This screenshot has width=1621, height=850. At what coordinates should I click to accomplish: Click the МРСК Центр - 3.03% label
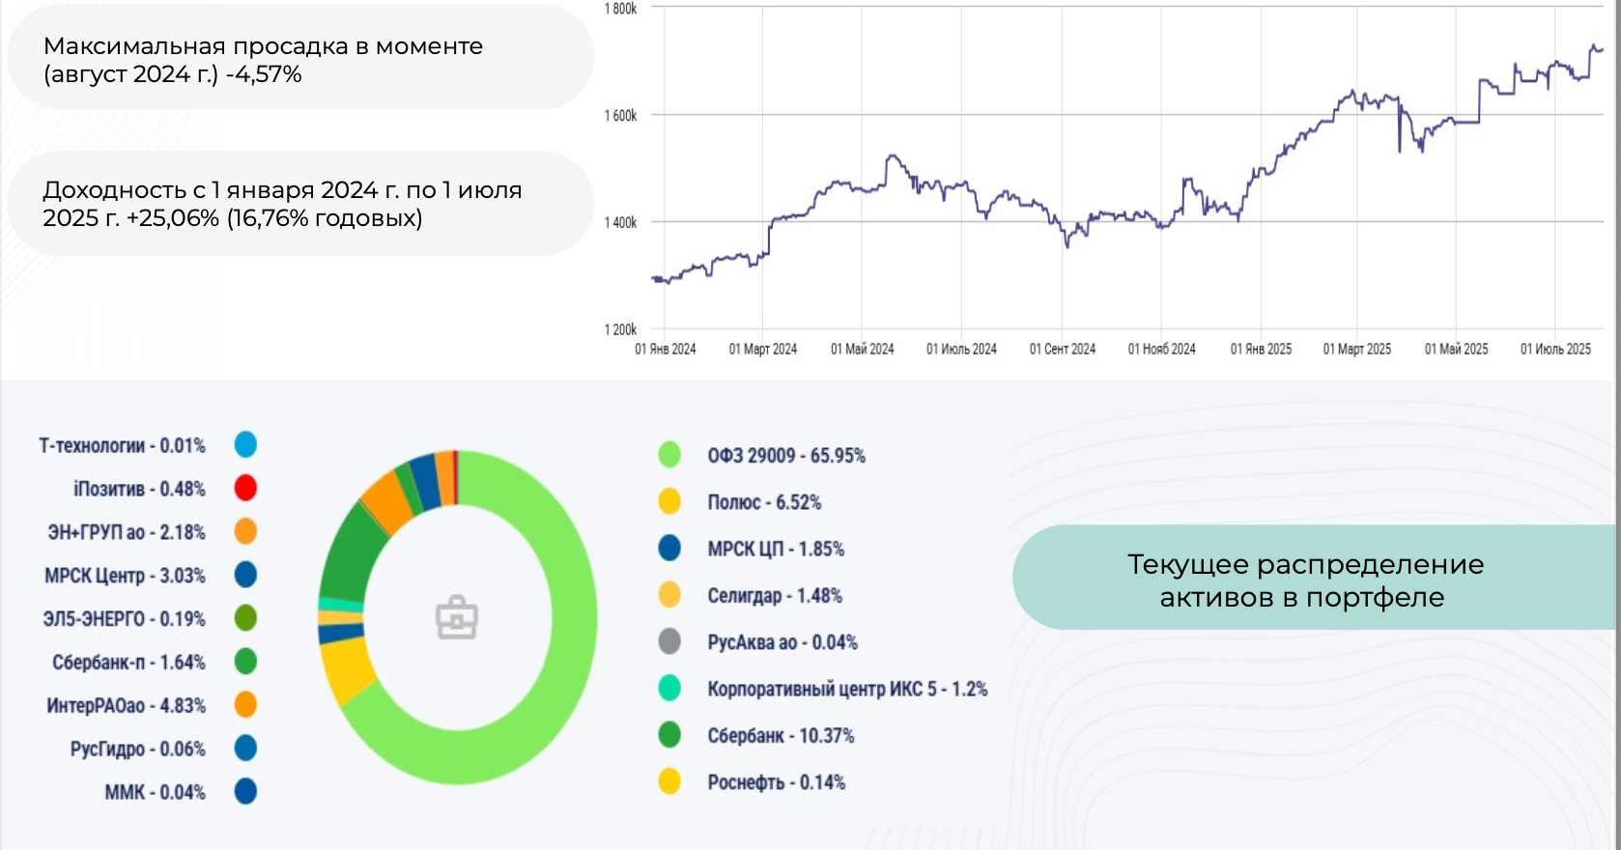pos(125,576)
